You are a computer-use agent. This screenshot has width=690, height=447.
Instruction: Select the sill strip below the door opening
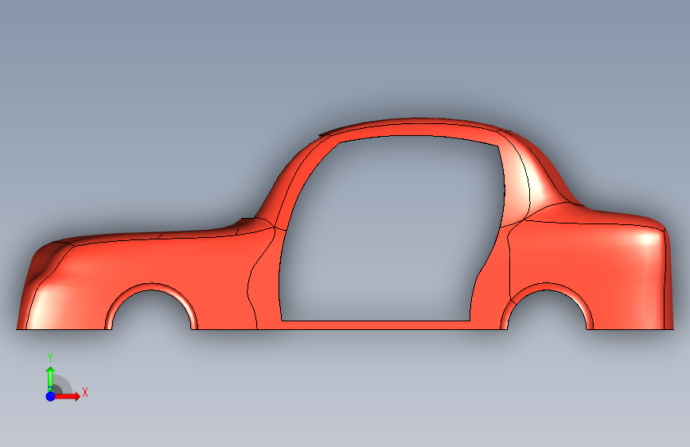(374, 325)
